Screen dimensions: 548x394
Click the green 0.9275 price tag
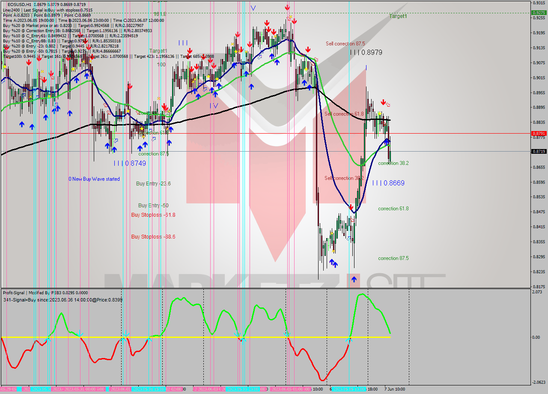point(539,13)
